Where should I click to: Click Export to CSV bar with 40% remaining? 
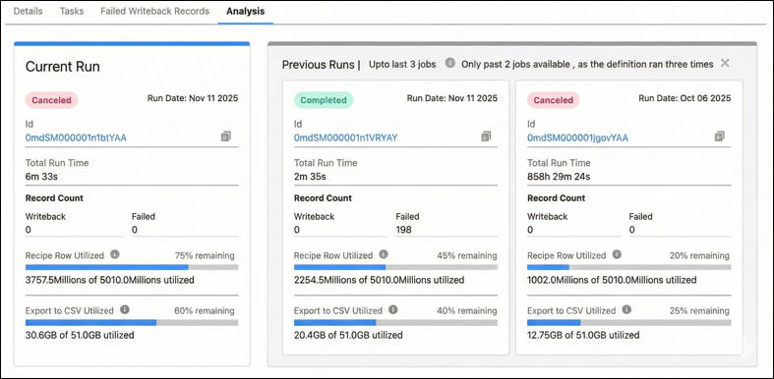(395, 322)
